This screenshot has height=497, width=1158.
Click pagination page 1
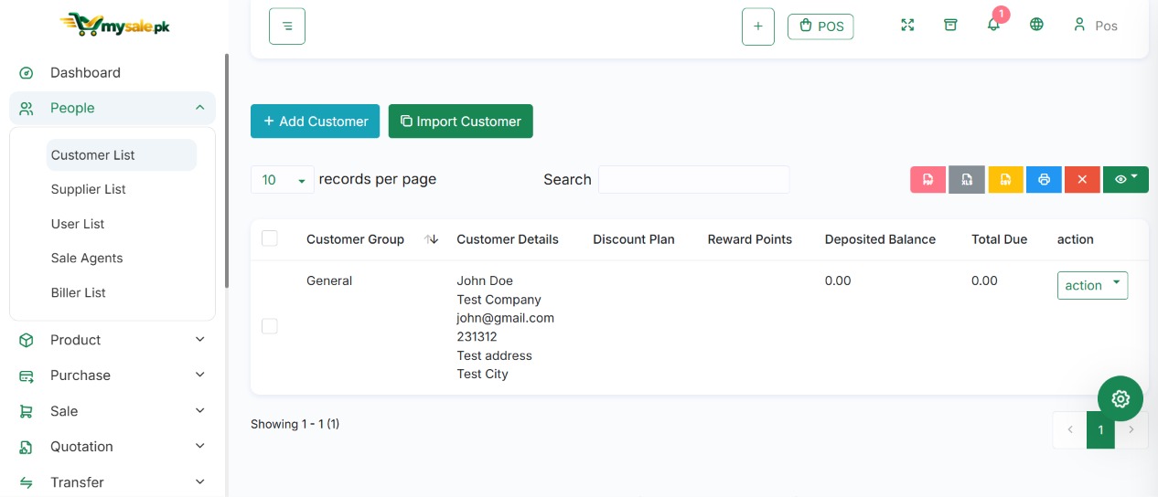(1100, 429)
